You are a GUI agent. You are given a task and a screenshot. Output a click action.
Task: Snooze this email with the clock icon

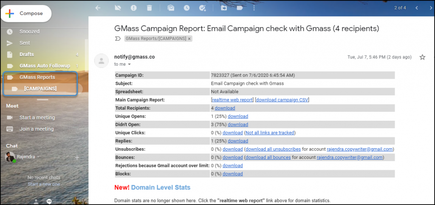tap(186, 8)
